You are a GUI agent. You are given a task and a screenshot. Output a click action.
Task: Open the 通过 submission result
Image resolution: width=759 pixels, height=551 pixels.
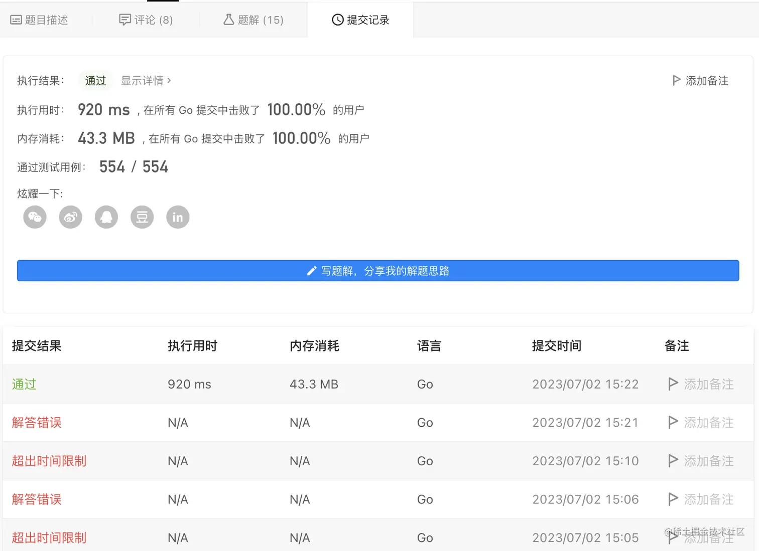(x=24, y=384)
